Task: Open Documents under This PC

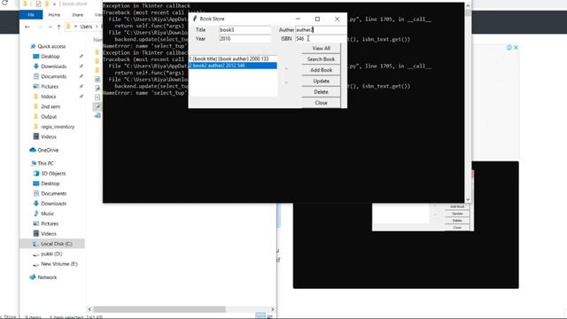Action: coord(53,193)
